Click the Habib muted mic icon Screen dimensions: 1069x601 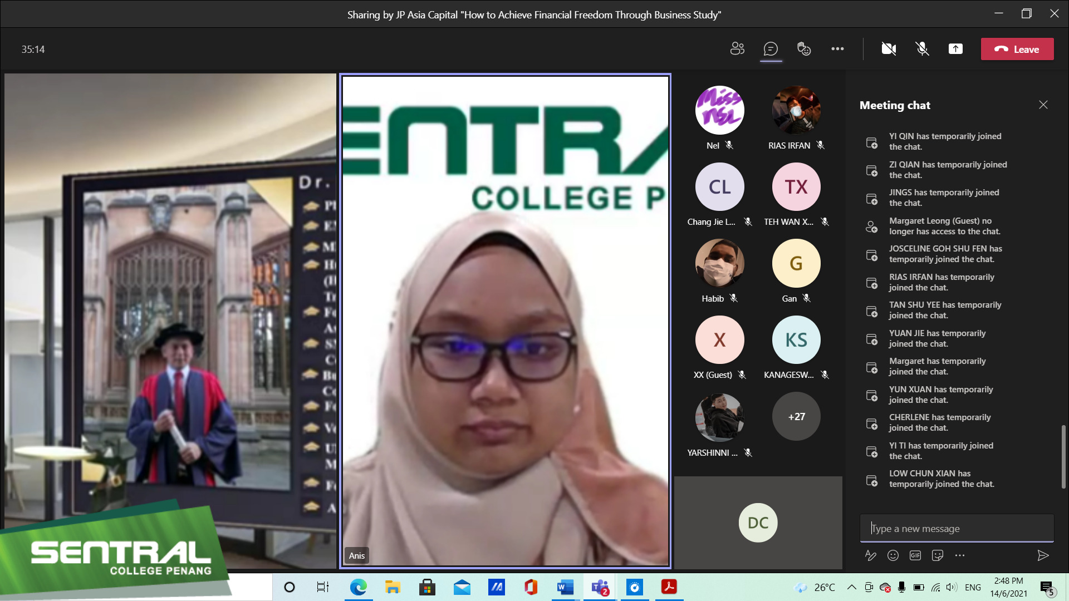pos(734,298)
